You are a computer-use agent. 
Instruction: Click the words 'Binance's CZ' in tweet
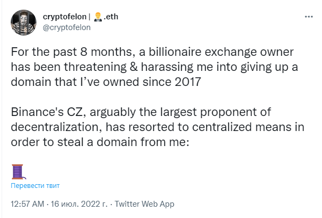pyautogui.click(x=48, y=112)
